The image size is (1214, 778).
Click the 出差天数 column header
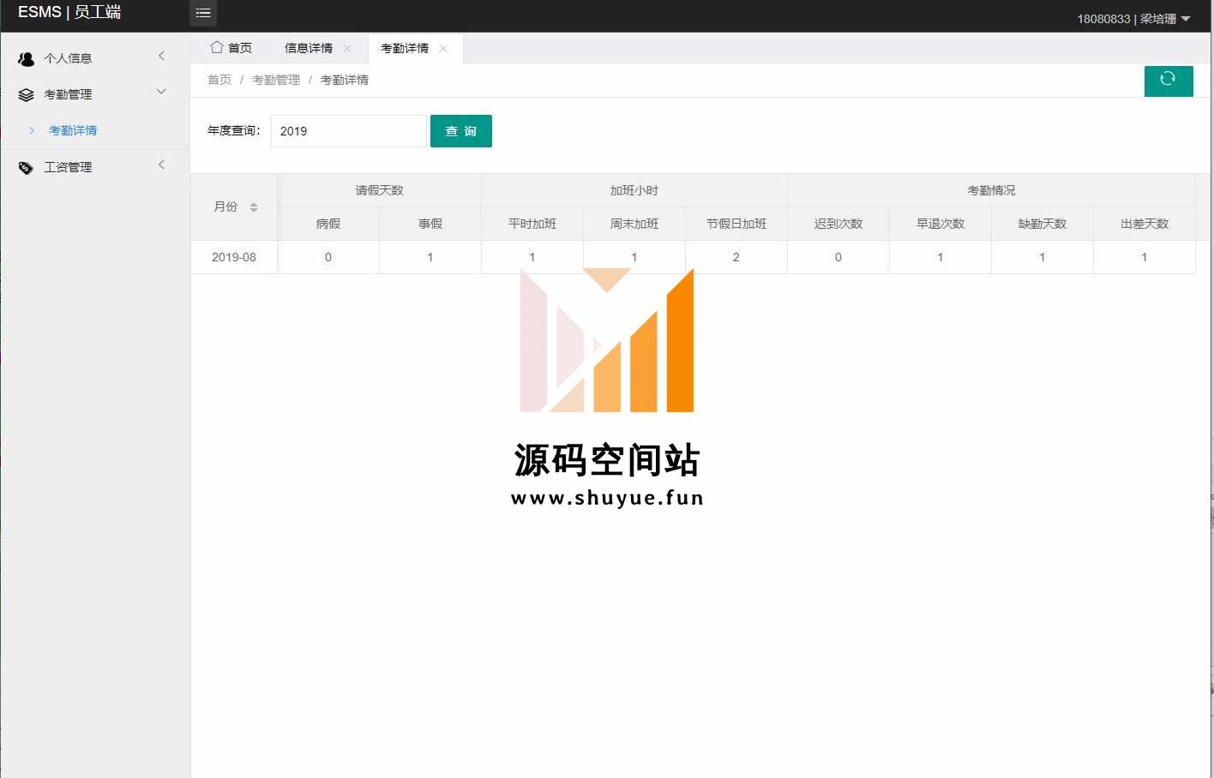(1145, 224)
